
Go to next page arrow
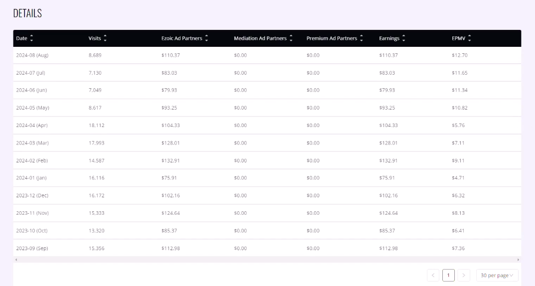[464, 275]
